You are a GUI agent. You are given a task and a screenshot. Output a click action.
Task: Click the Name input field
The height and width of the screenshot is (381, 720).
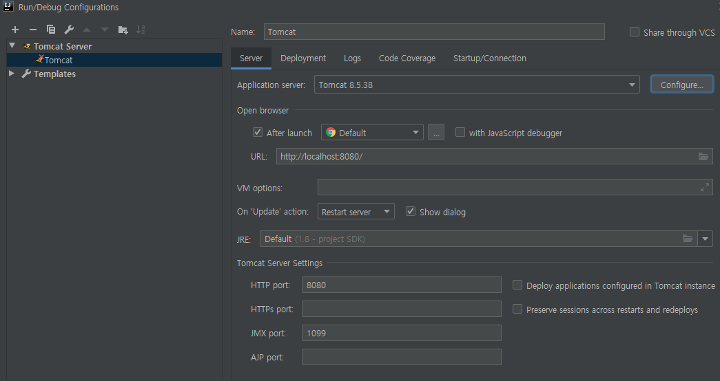tap(434, 32)
